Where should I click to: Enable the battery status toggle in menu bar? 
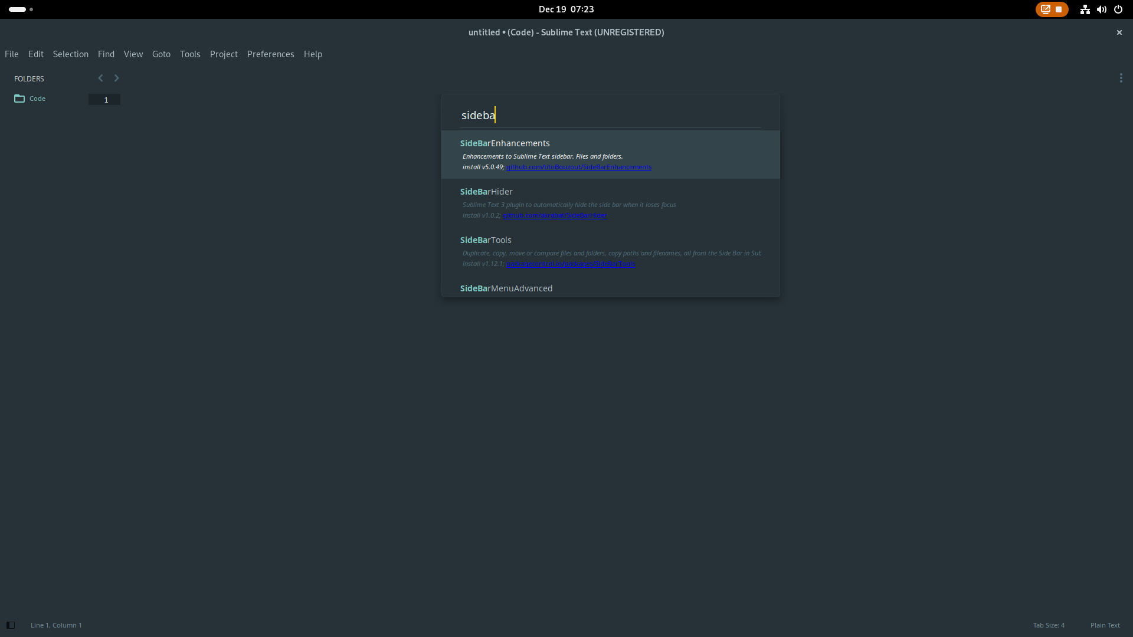pos(17,9)
